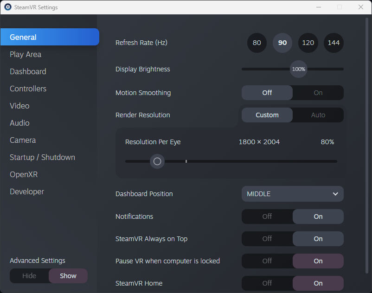This screenshot has height=293, width=372.
Task: Switch to the Dashboard settings page
Action: pos(28,71)
